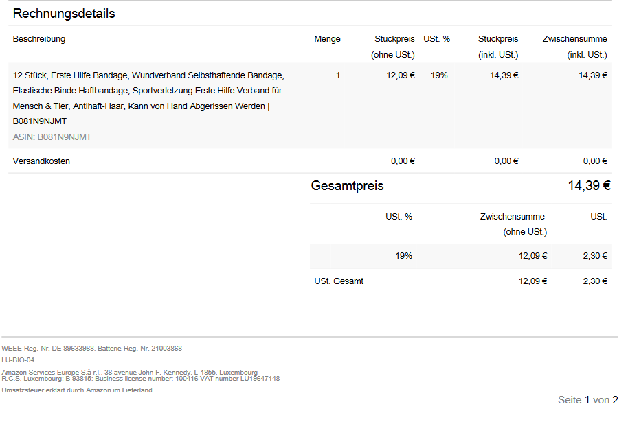Click the Versandkosten row label
The width and height of the screenshot is (628, 424).
(41, 161)
